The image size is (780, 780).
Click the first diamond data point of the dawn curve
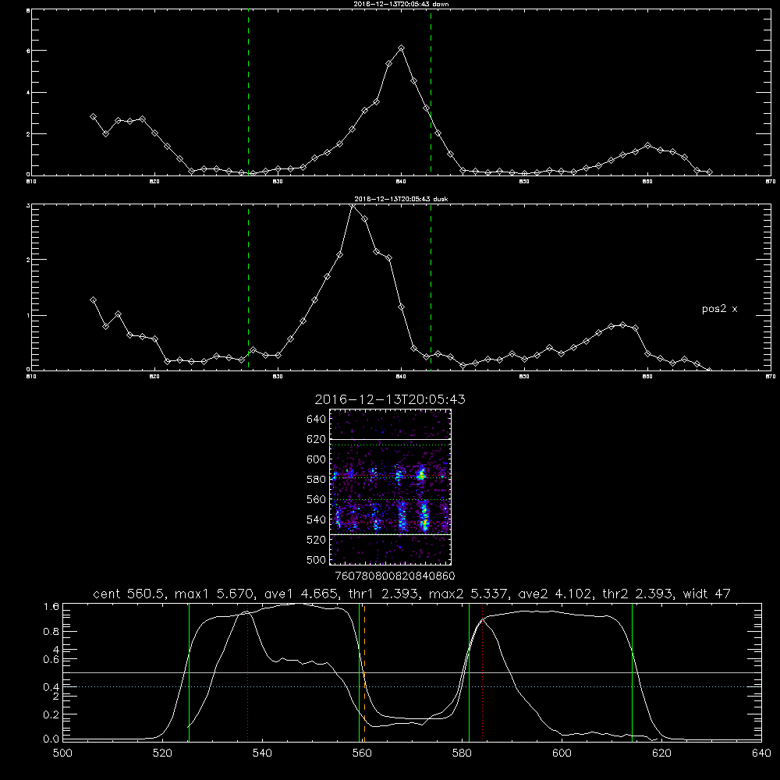point(93,117)
